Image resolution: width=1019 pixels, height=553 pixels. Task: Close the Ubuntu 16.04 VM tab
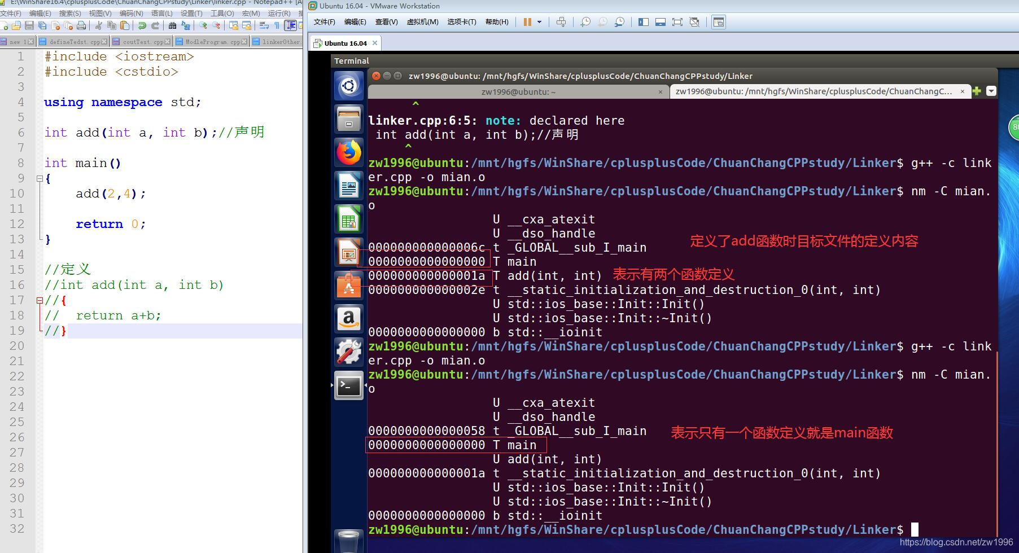coord(374,43)
